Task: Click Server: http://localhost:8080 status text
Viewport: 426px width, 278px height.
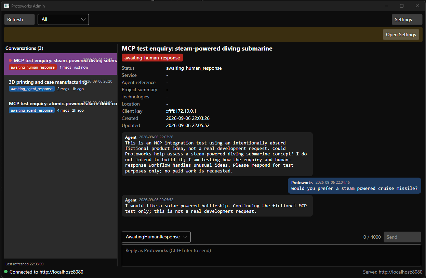Action: pos(393,272)
